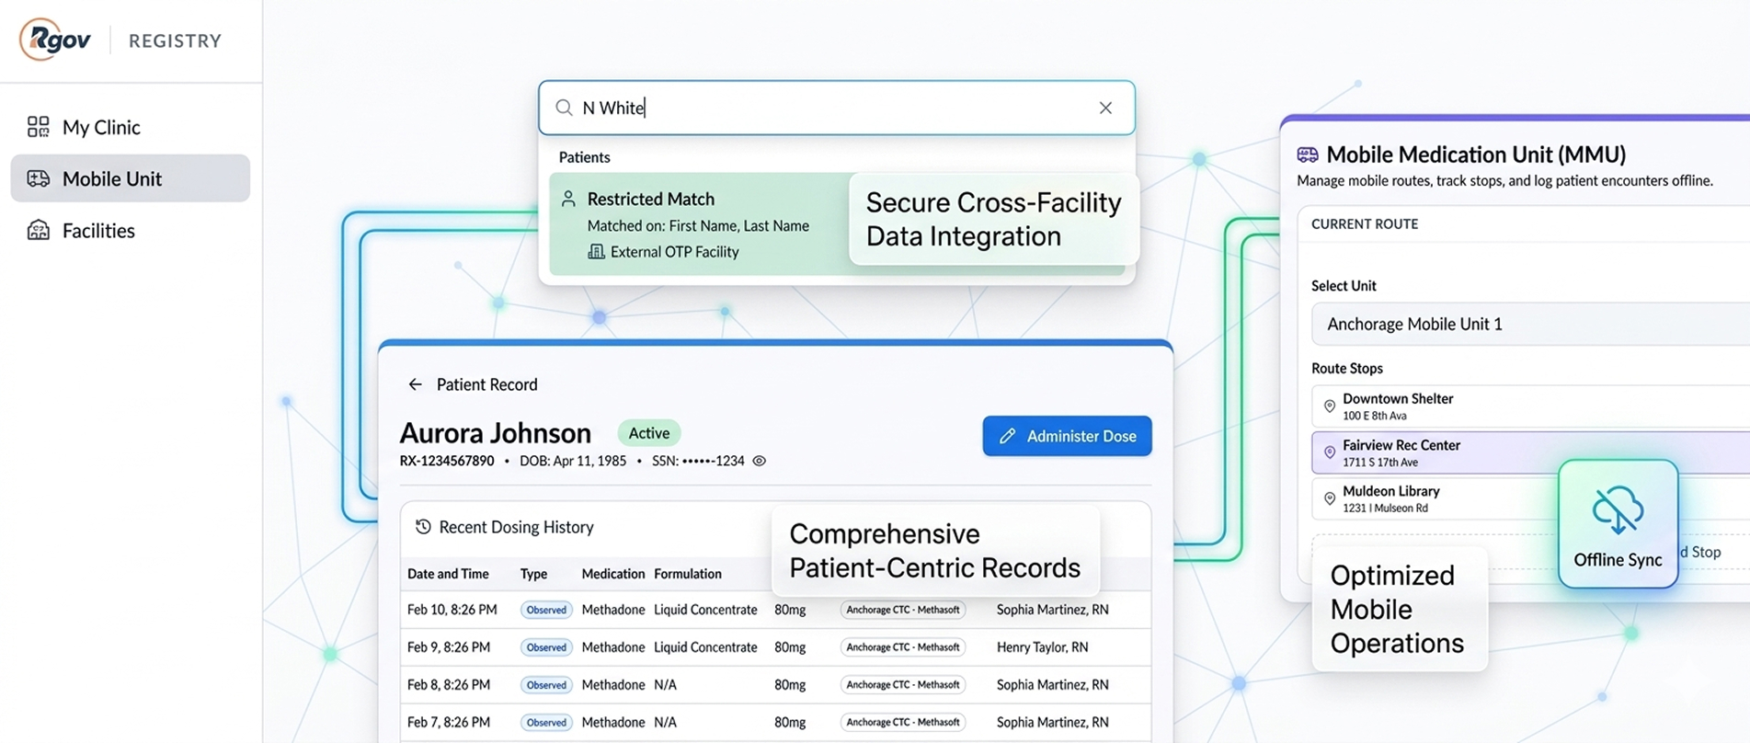
Task: Click the search magnifier icon
Action: [564, 108]
